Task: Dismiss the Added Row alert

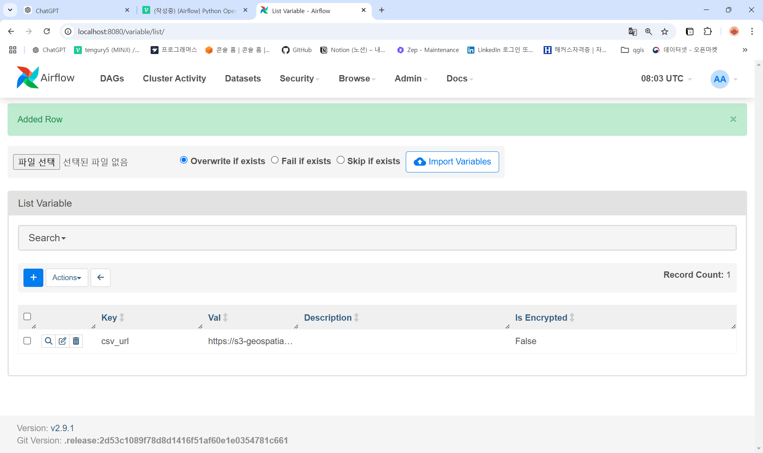Action: [x=733, y=119]
